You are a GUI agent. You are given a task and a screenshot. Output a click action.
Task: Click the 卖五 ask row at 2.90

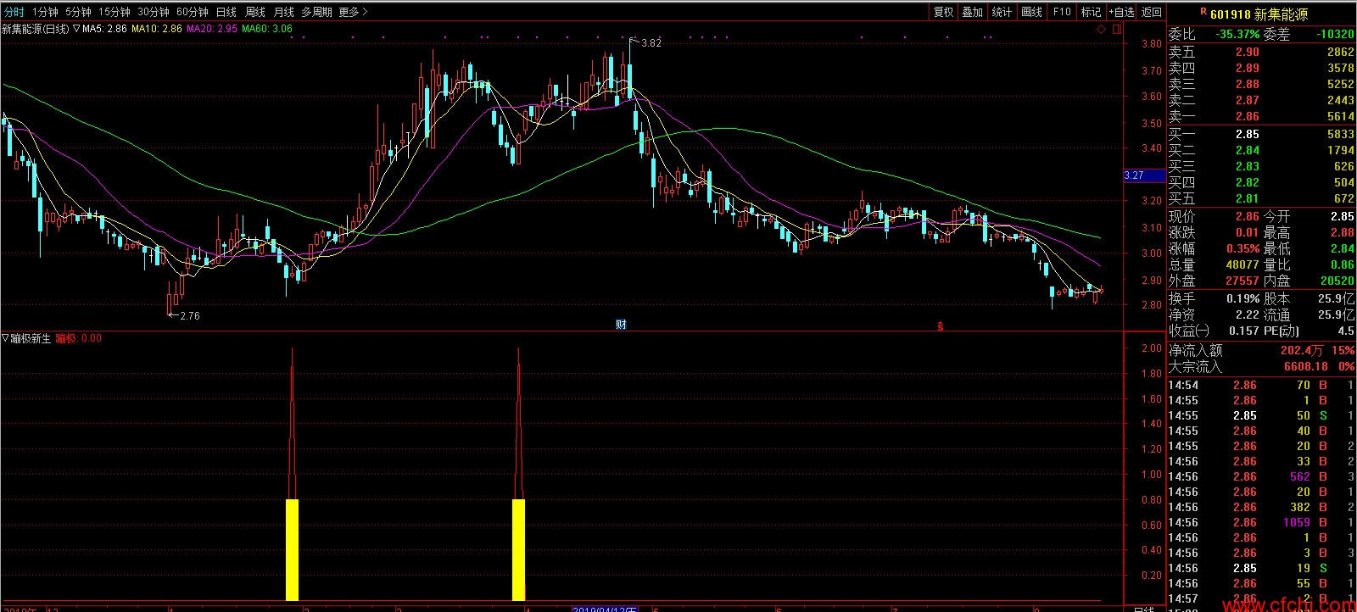click(1261, 52)
